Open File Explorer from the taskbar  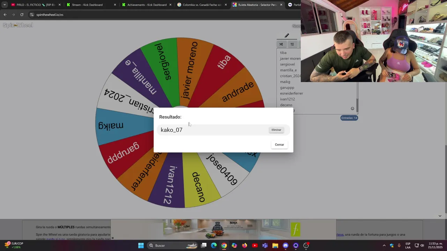tap(275, 245)
